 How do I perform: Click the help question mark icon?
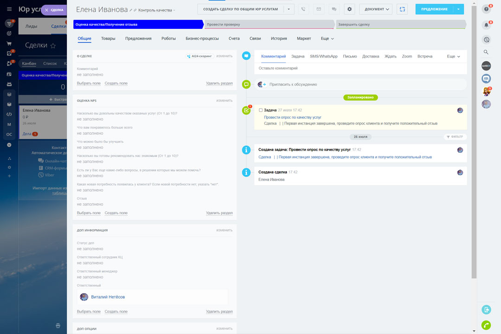(x=486, y=9)
